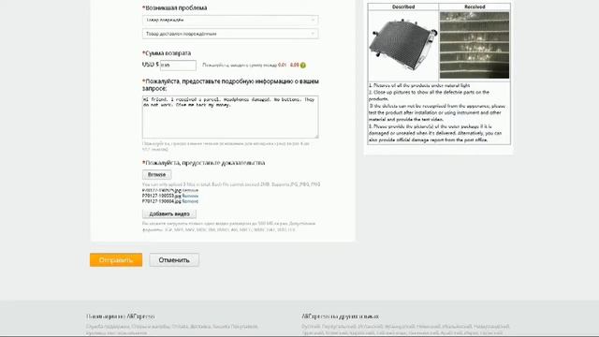Remove the first listed uploaded photo
The height and width of the screenshot is (337, 599).
[x=190, y=190]
